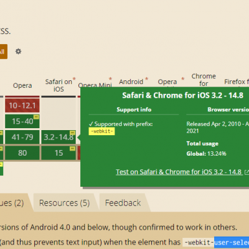
Task: Select Opera version 15-40 cell
Action: [x=22, y=121]
